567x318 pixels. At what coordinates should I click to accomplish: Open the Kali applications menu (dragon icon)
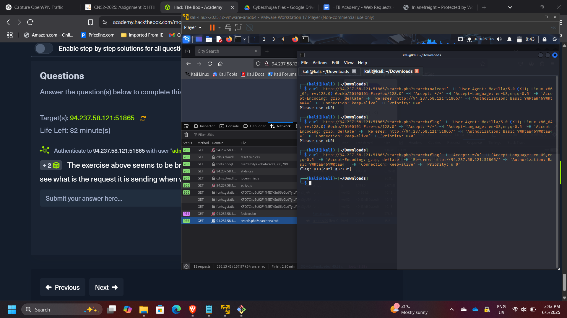click(x=186, y=39)
